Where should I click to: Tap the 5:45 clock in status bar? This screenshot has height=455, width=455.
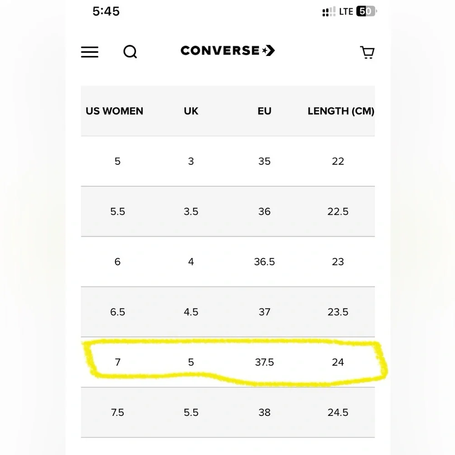point(106,11)
